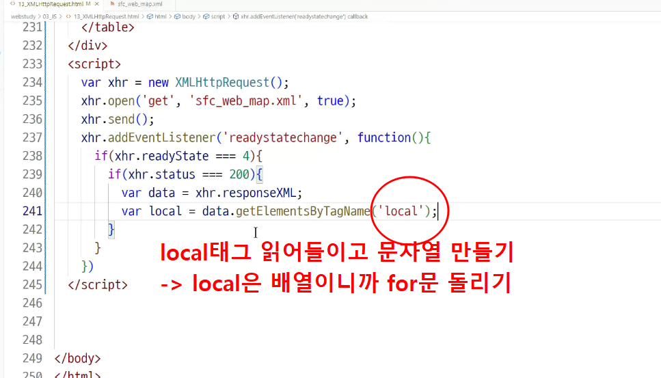This screenshot has height=378, width=661.
Task: Place cursor on the </table> closing tag
Action: tap(108, 27)
